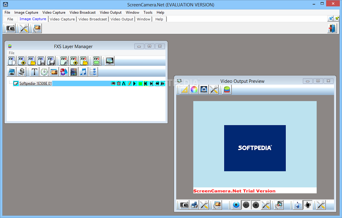
Task: Pause recording in Video Output Preview
Action: tap(246, 205)
